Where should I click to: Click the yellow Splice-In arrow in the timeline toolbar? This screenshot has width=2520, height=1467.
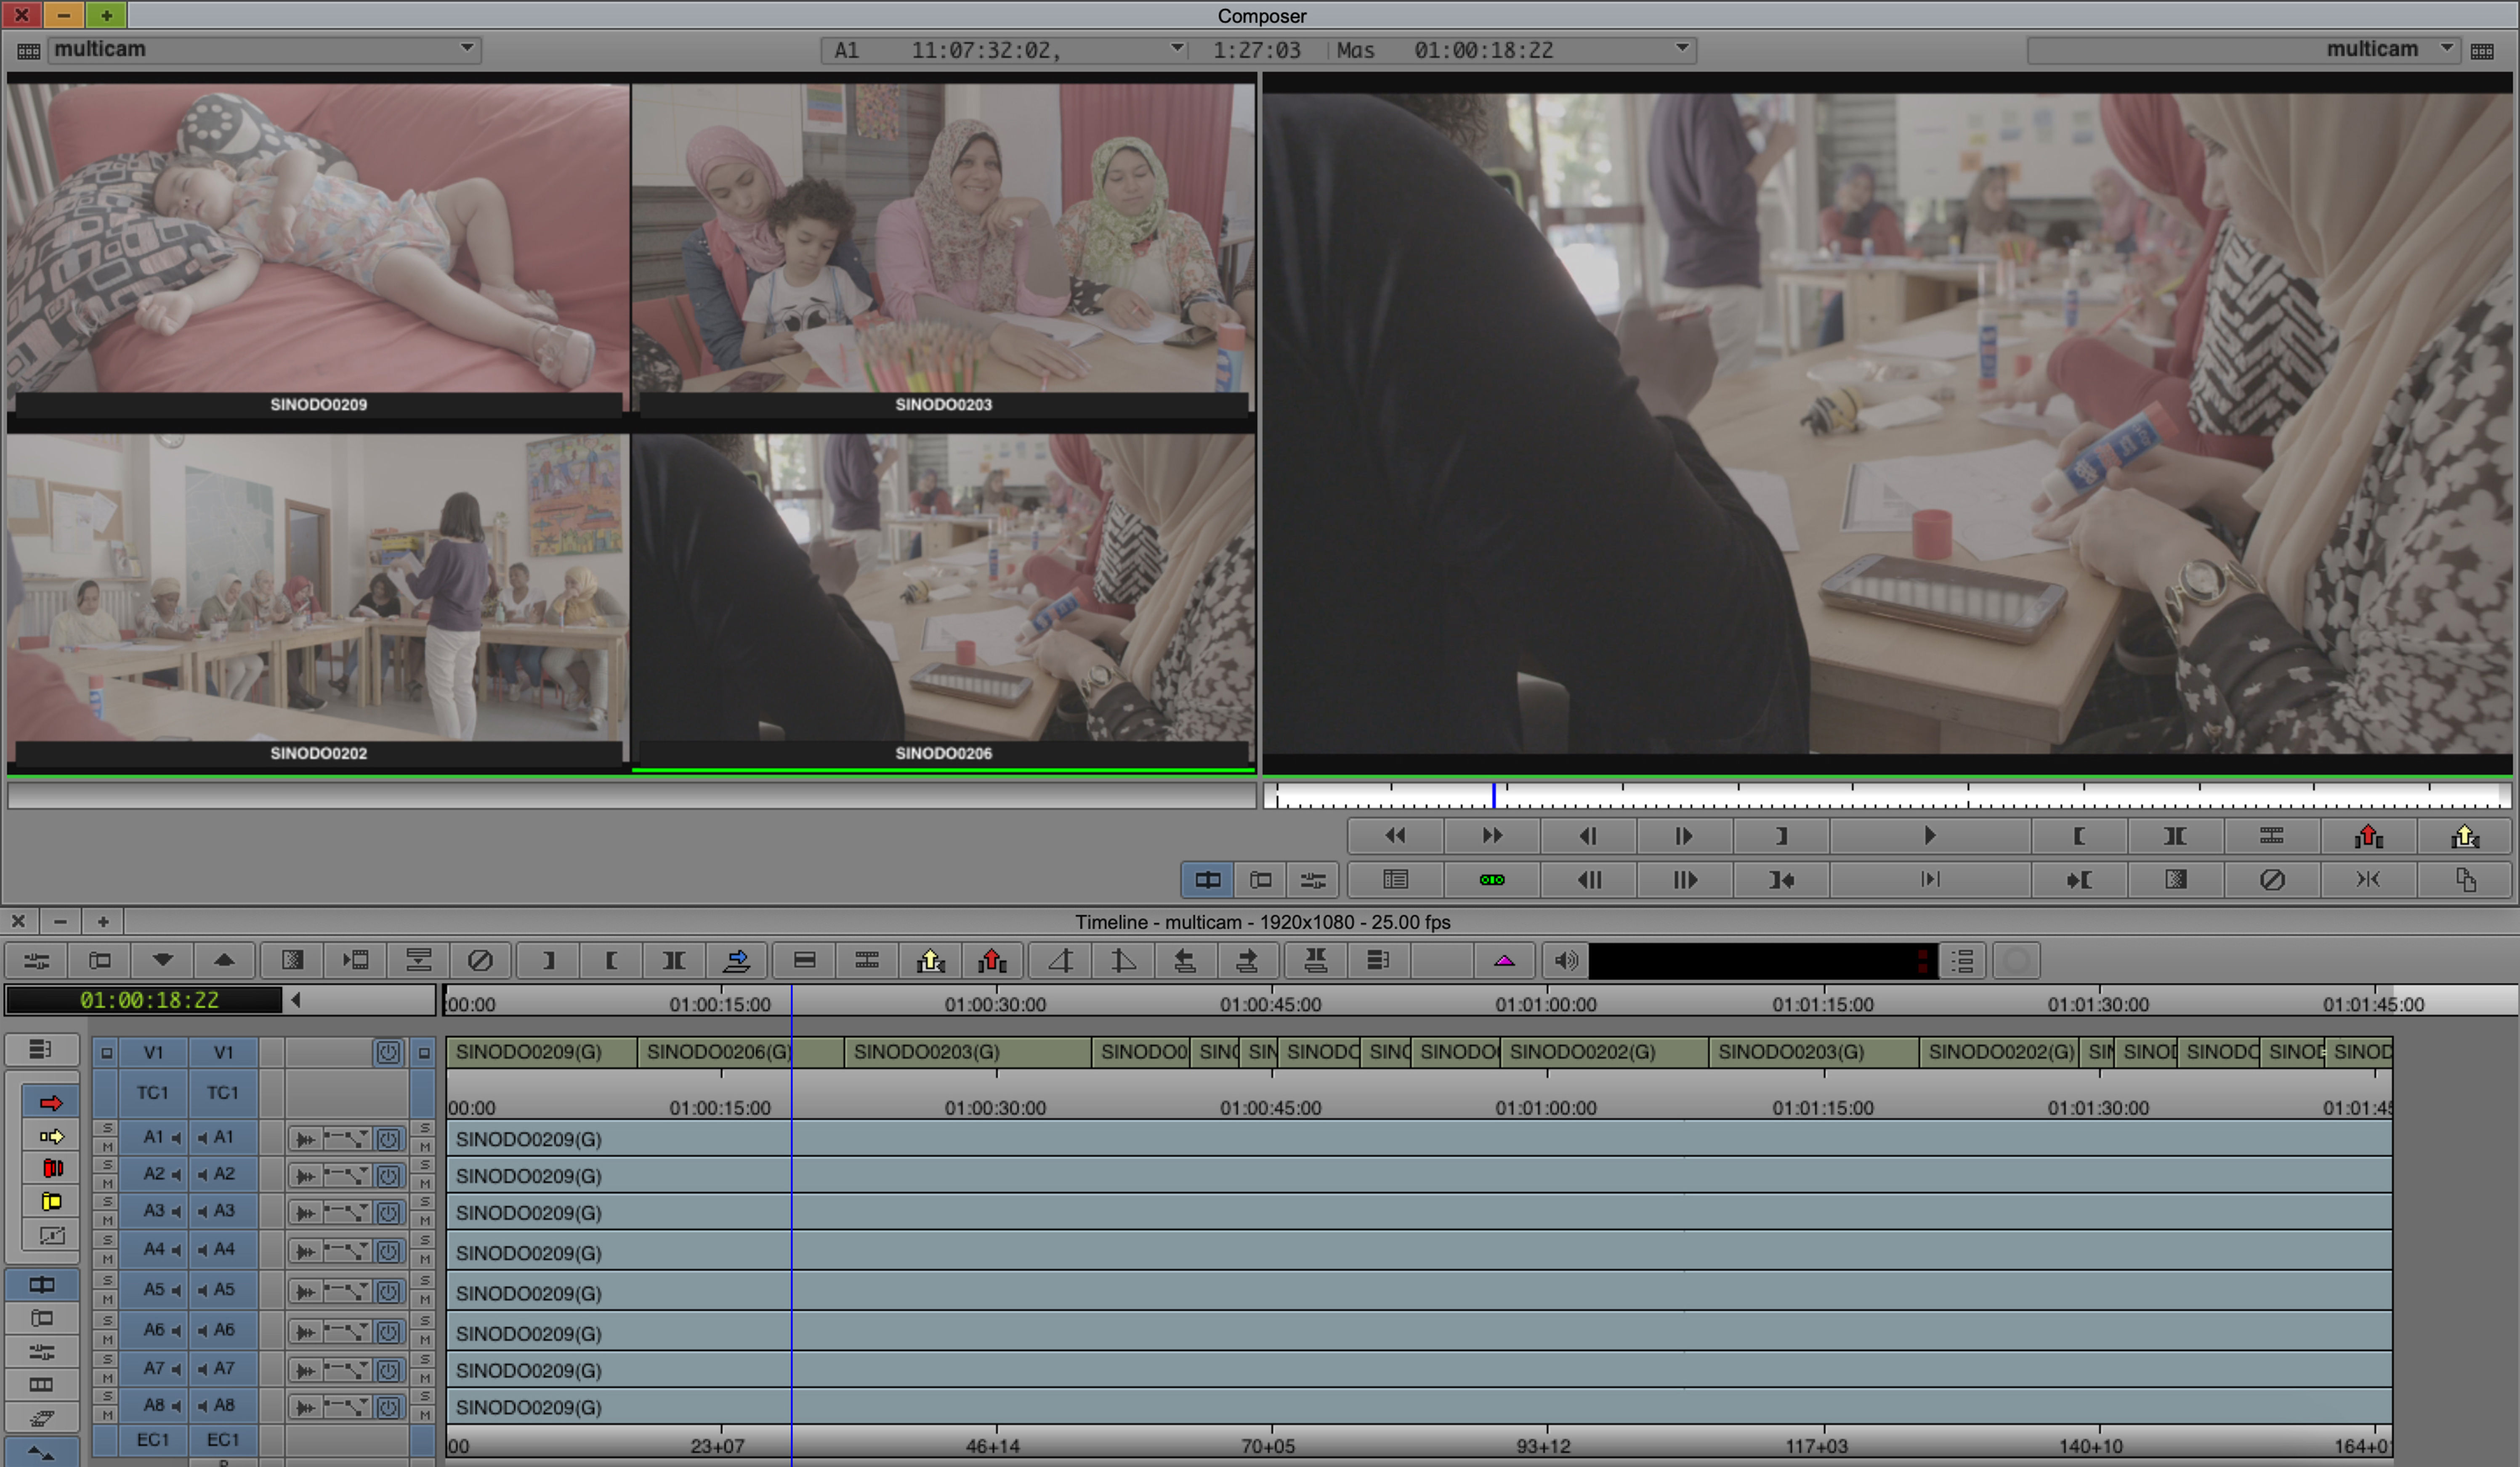pyautogui.click(x=930, y=960)
